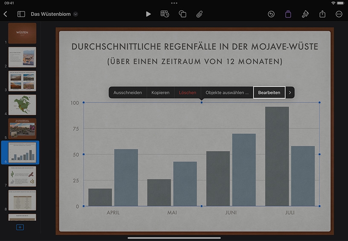Show more context menu options arrow

point(290,92)
